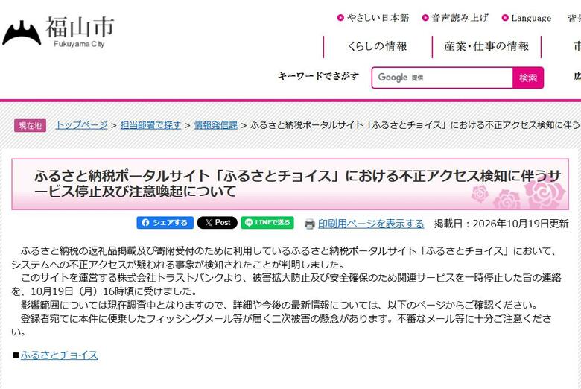Focus the Google keyword search field
The image size is (581, 389).
[442, 78]
